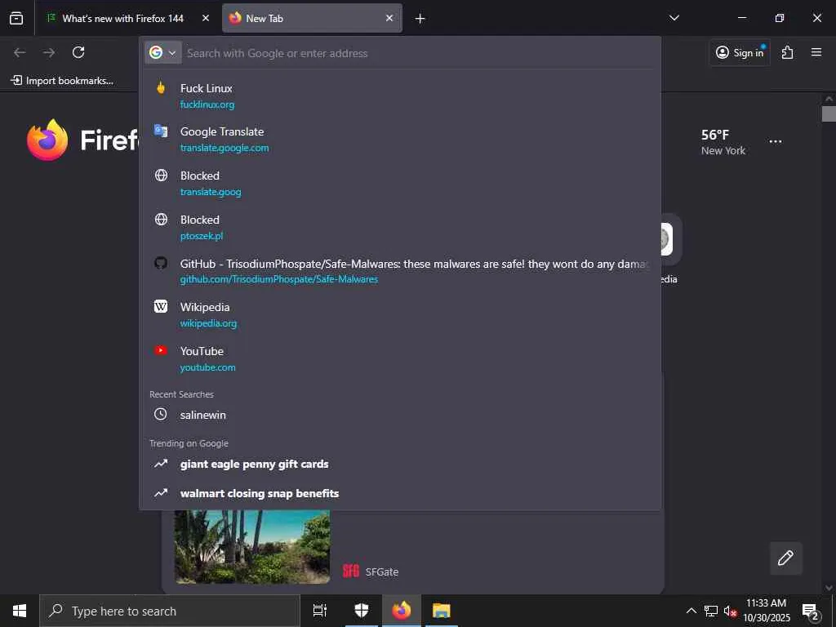Reload the current page

coord(78,52)
